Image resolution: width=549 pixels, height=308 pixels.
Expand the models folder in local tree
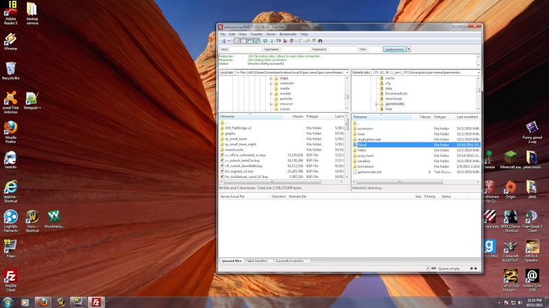[270, 94]
